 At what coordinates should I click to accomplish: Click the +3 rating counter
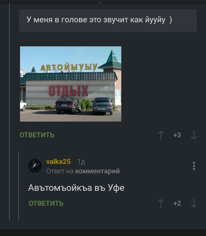(x=177, y=135)
